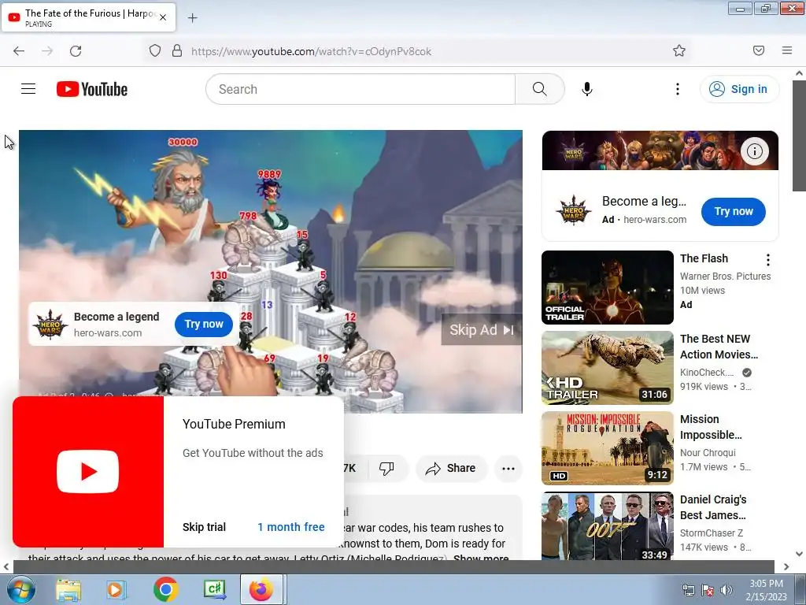Open the YouTube guide hamburger menu
806x605 pixels.
point(28,89)
